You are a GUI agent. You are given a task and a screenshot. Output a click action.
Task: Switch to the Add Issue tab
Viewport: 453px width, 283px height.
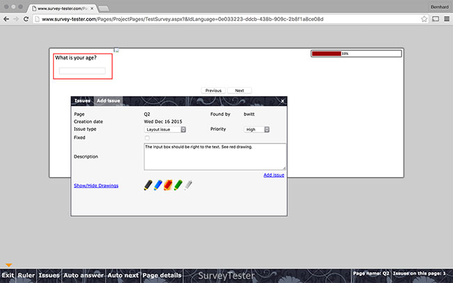[x=109, y=101]
